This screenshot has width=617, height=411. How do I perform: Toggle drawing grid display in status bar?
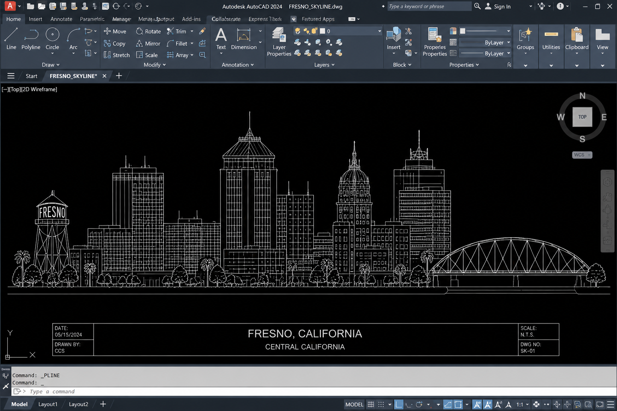click(x=371, y=404)
